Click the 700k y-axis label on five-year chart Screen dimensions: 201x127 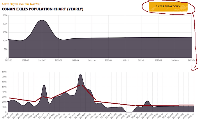coord(4,77)
